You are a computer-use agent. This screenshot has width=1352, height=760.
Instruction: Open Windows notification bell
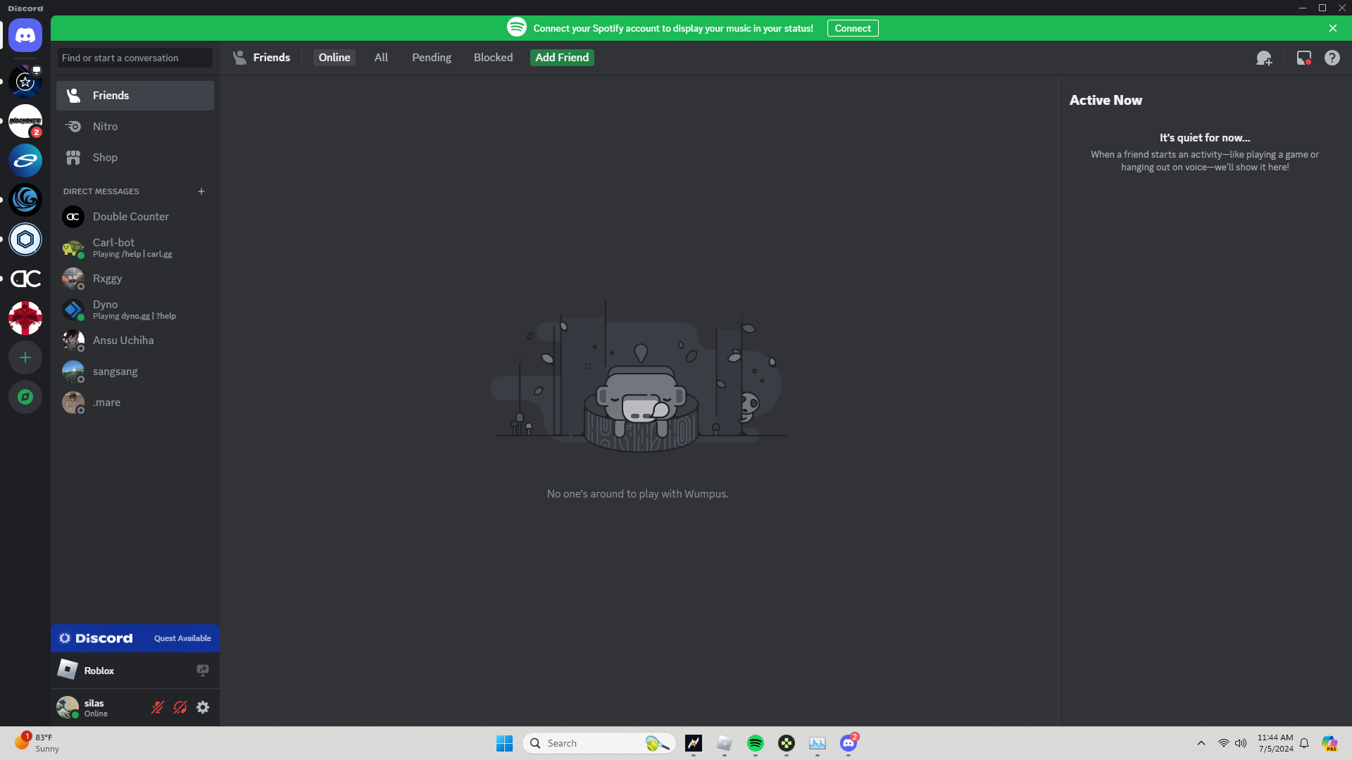click(x=1304, y=743)
